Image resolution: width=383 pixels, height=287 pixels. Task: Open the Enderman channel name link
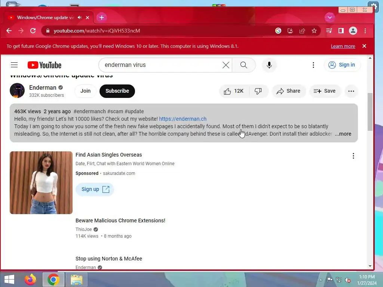(x=43, y=87)
